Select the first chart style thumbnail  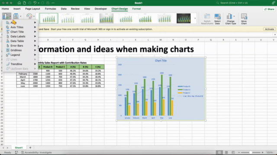point(48,18)
